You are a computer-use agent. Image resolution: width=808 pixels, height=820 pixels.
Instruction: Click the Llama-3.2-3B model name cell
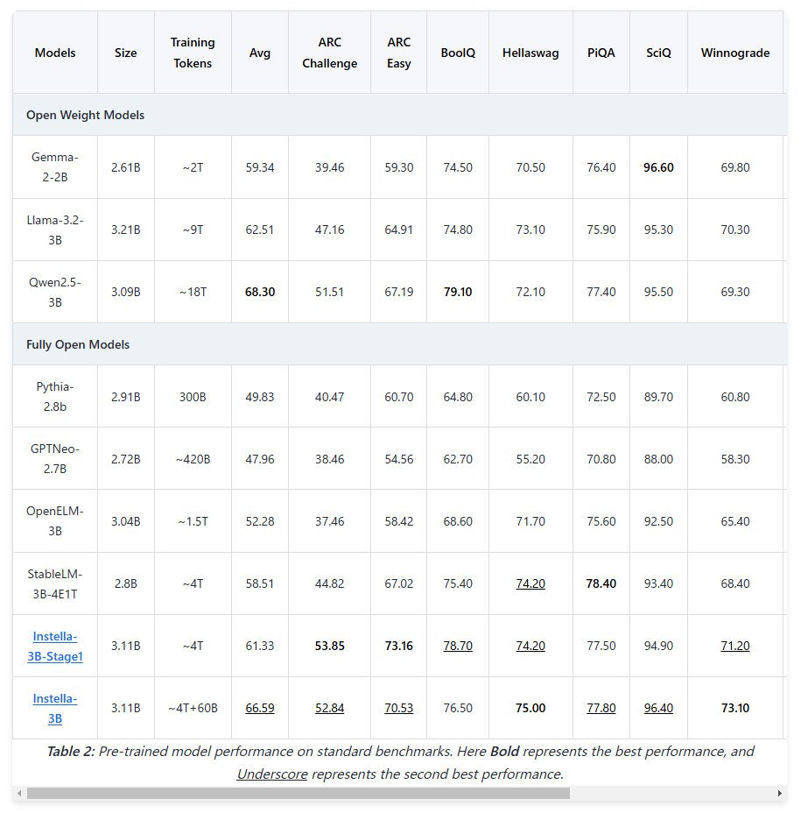pos(55,230)
